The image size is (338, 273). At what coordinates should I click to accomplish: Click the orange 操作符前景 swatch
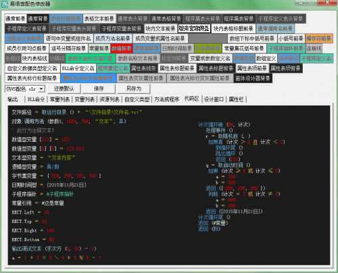click(x=319, y=39)
